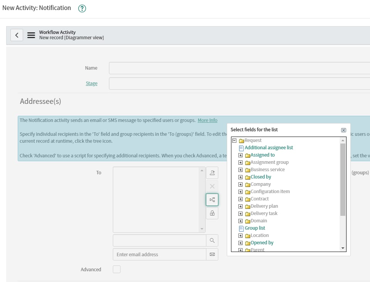Expand the Location node

[x=241, y=235]
